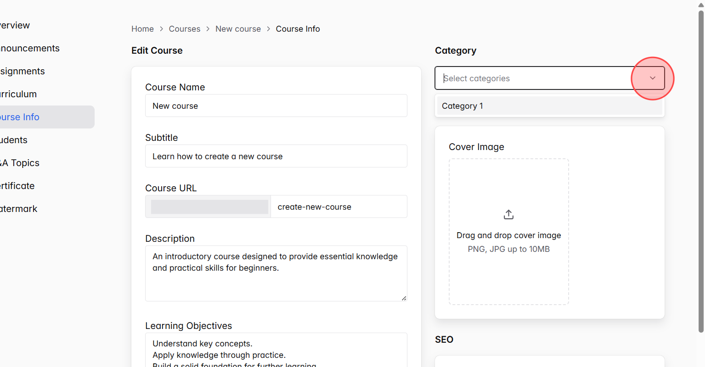Select the Description text area
The width and height of the screenshot is (705, 367).
tap(276, 273)
